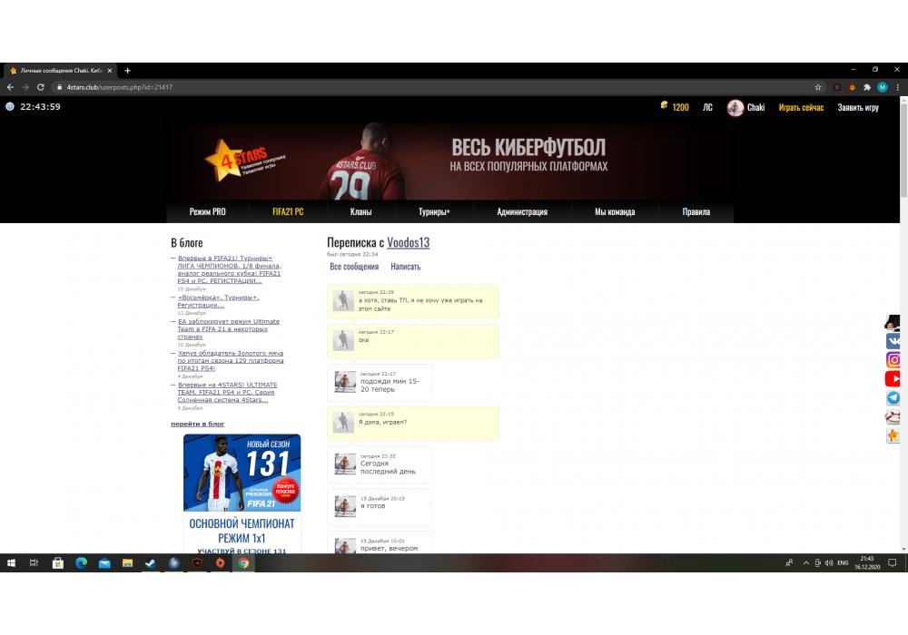Click the orange star icon on the side bar
This screenshot has width=908, height=635.
pyautogui.click(x=893, y=435)
